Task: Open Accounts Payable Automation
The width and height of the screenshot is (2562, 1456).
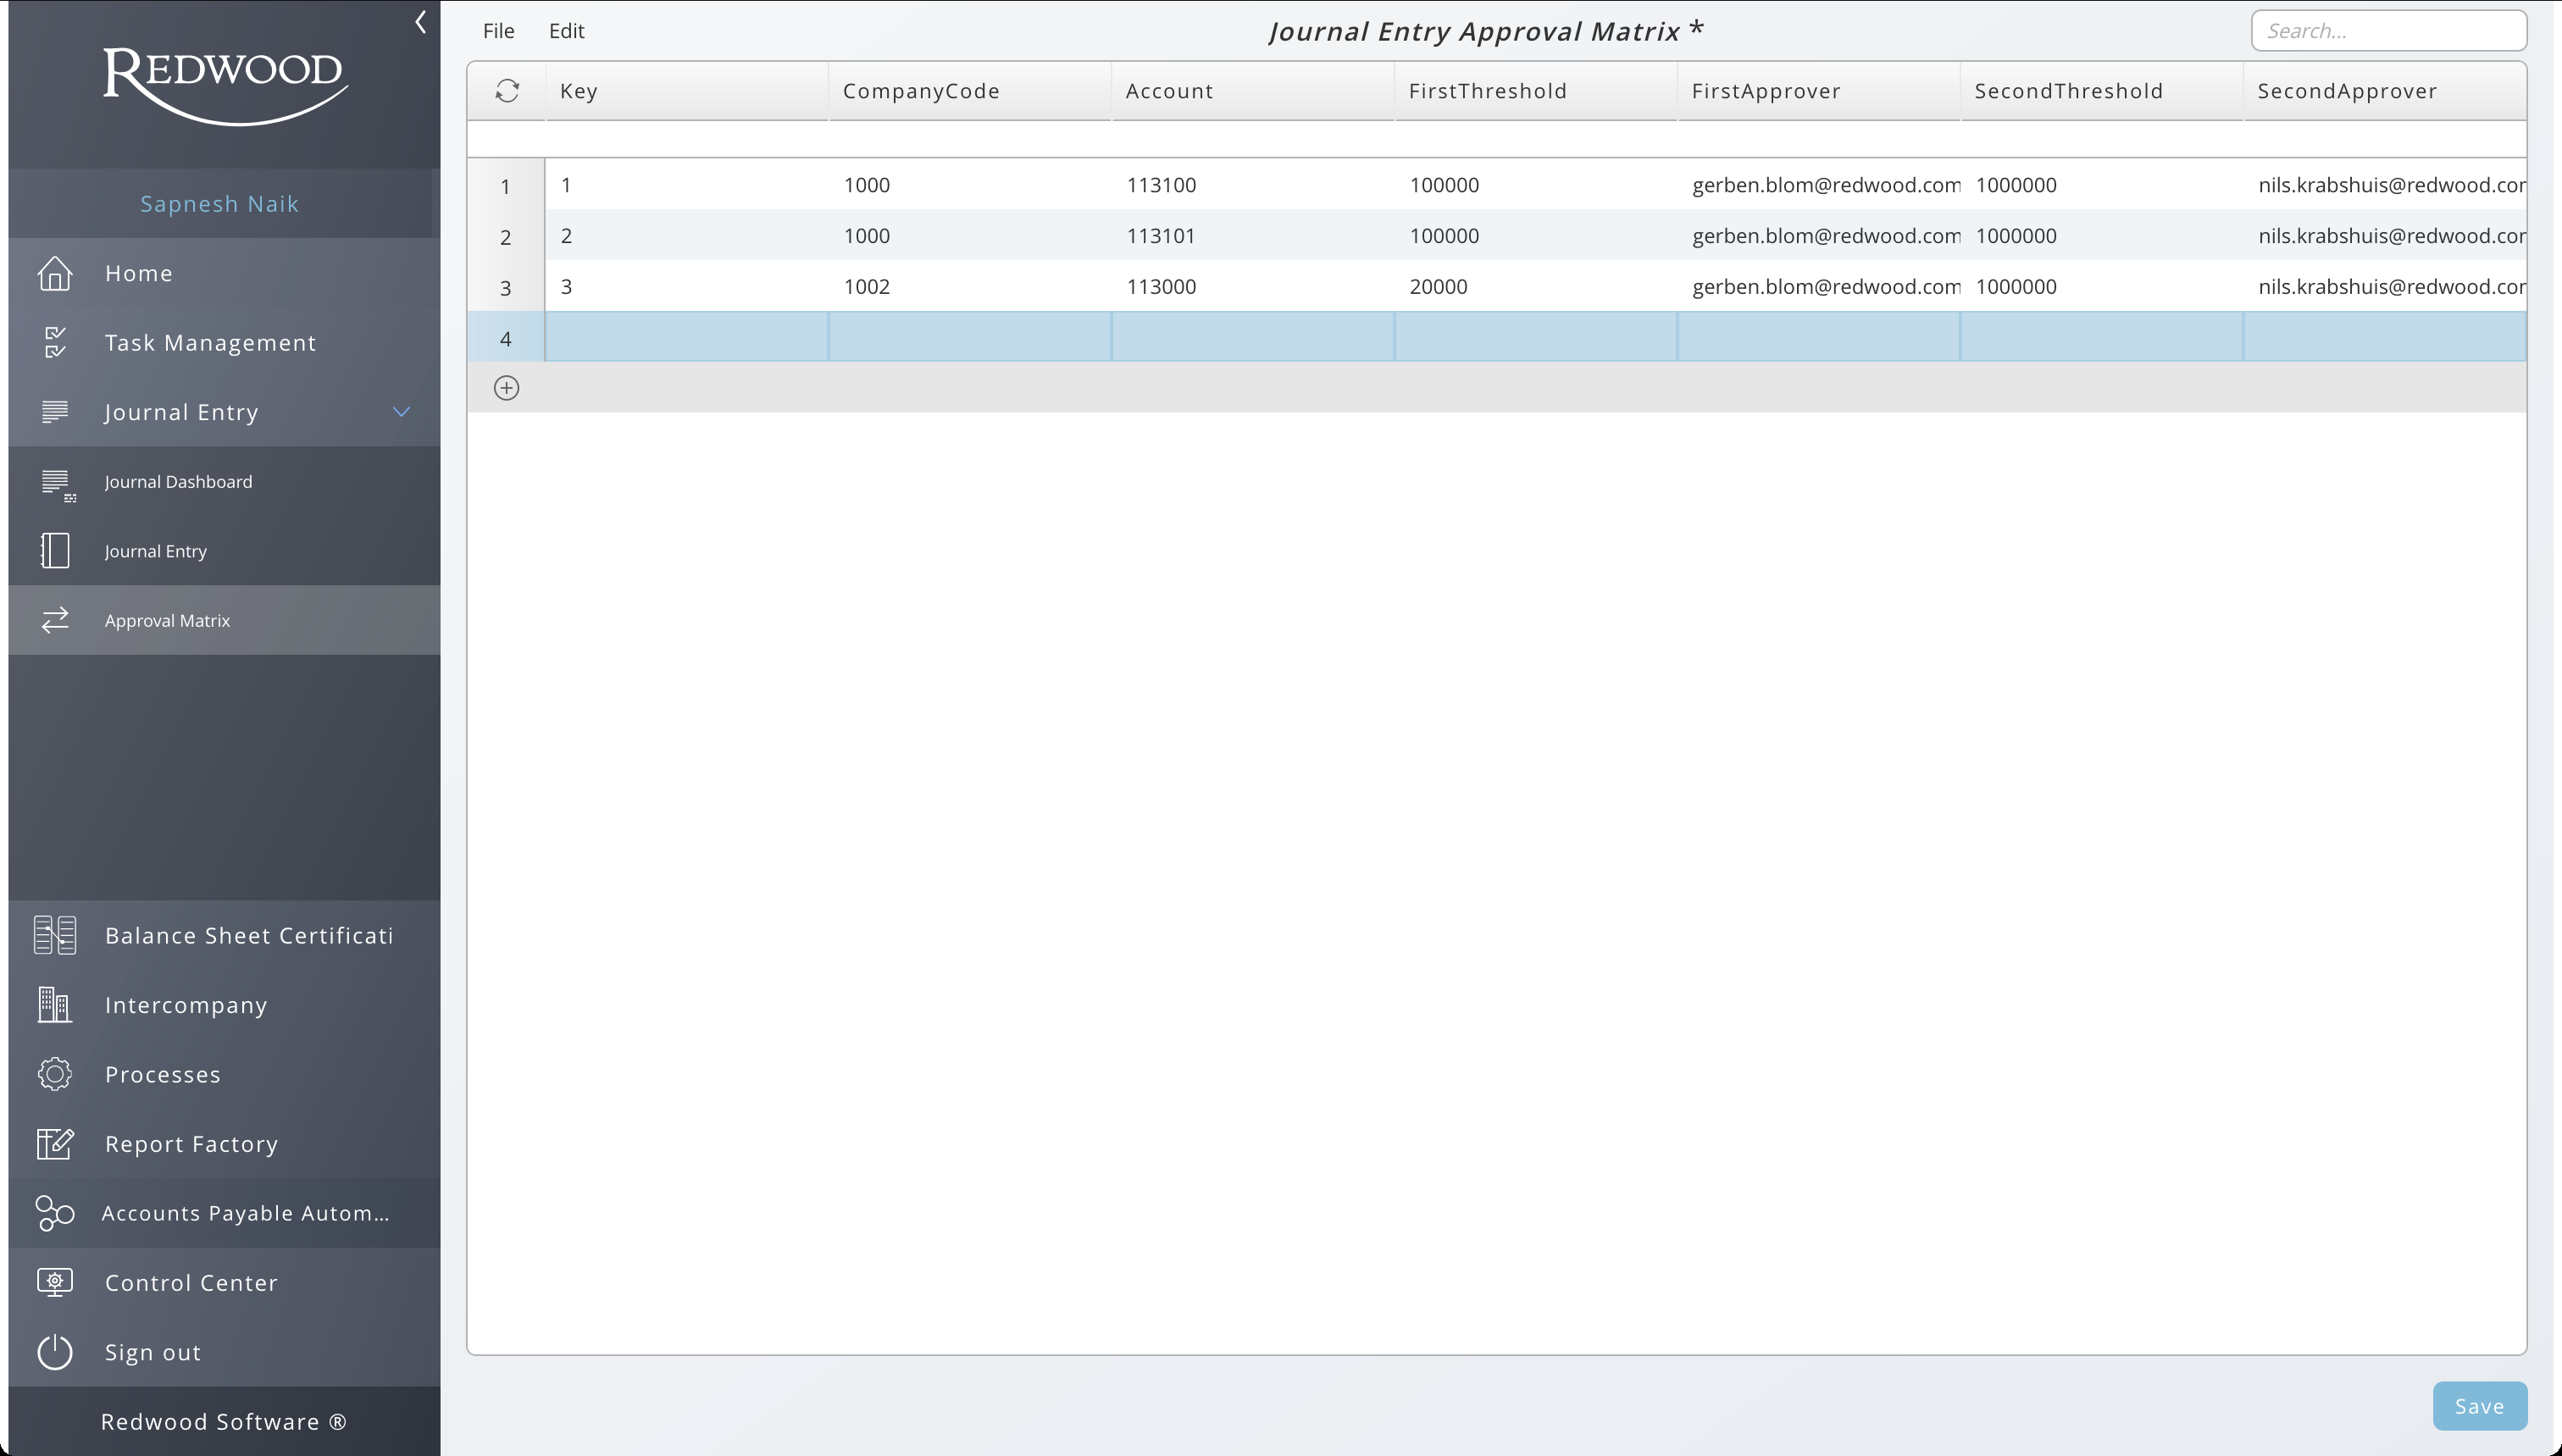Action: coord(225,1213)
